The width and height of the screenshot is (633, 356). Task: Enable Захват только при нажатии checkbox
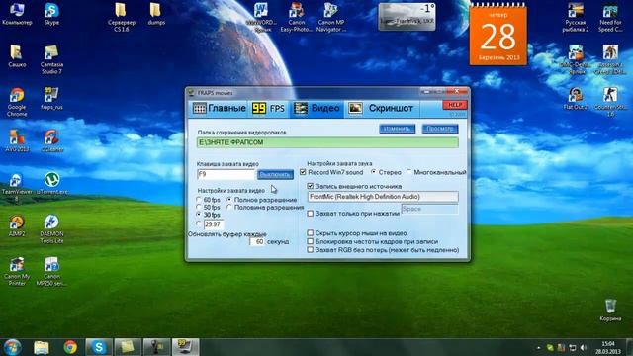coord(310,214)
